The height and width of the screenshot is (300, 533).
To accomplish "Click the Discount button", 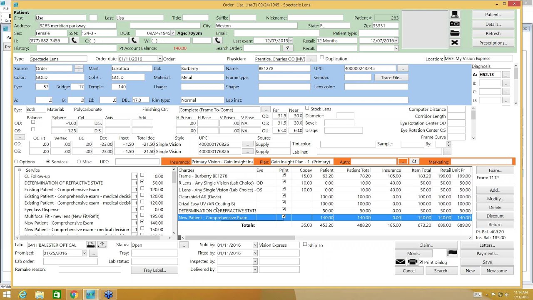I will (495, 216).
